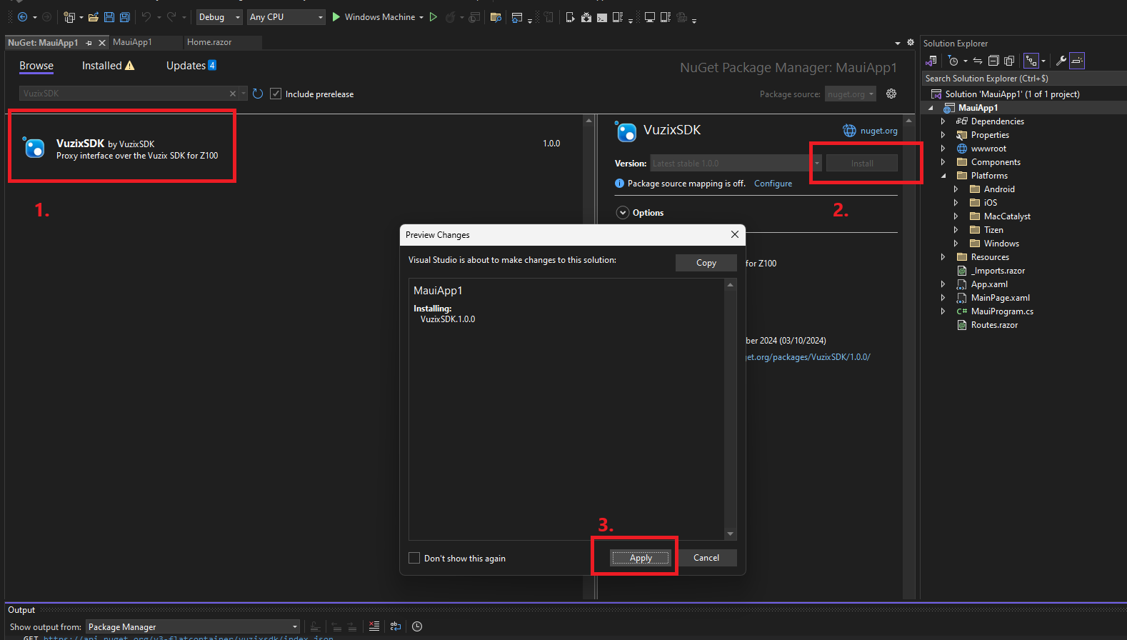Expand the Options section chevron

click(x=623, y=213)
